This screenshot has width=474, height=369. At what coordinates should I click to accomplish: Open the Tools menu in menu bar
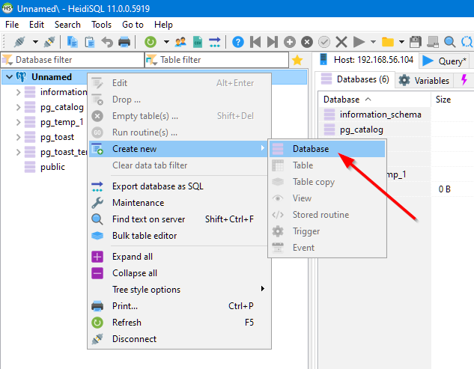(x=101, y=25)
